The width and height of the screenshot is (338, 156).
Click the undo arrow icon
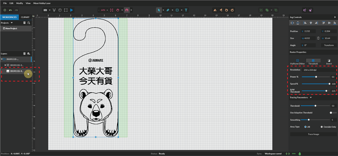coord(11,10)
